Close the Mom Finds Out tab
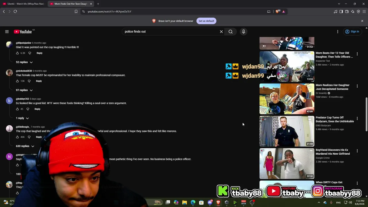 pos(91,4)
